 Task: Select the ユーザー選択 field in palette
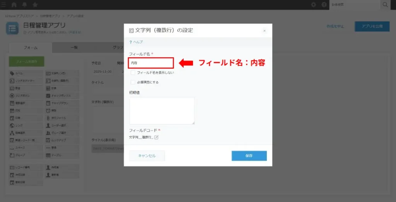(x=62, y=125)
